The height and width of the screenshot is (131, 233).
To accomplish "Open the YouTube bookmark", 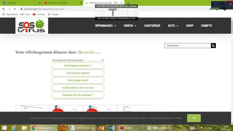I will [x=39, y=15].
